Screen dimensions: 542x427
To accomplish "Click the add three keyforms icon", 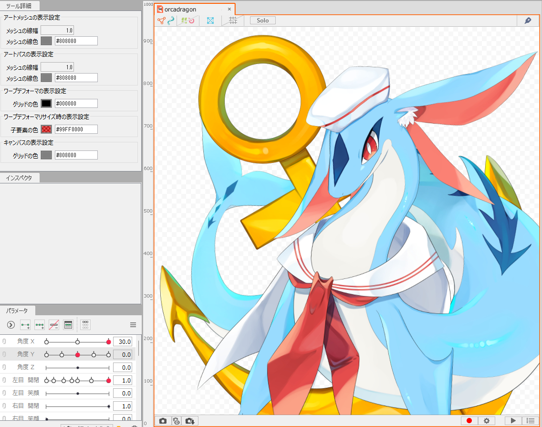I will (x=40, y=325).
